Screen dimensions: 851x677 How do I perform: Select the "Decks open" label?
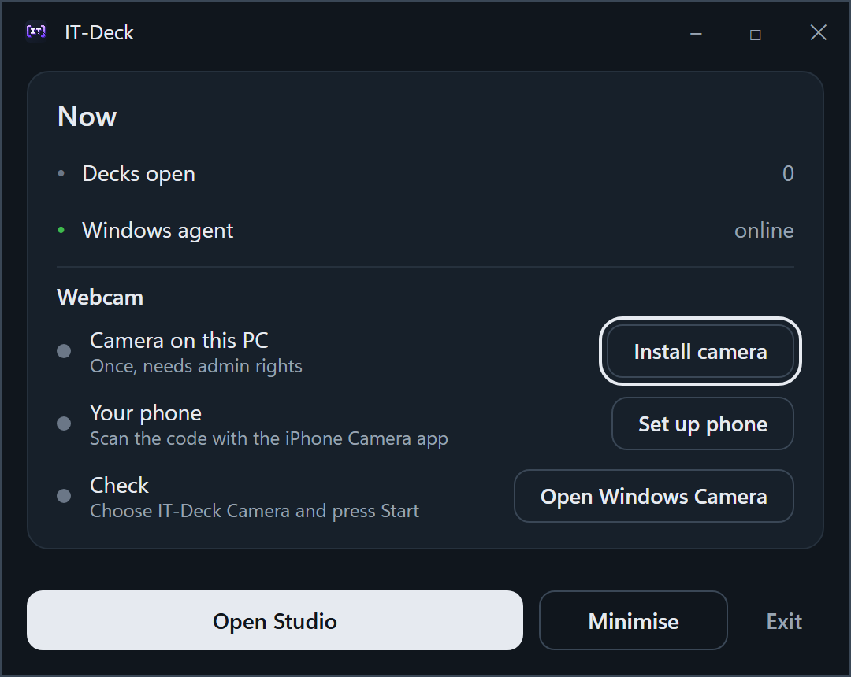pos(139,174)
